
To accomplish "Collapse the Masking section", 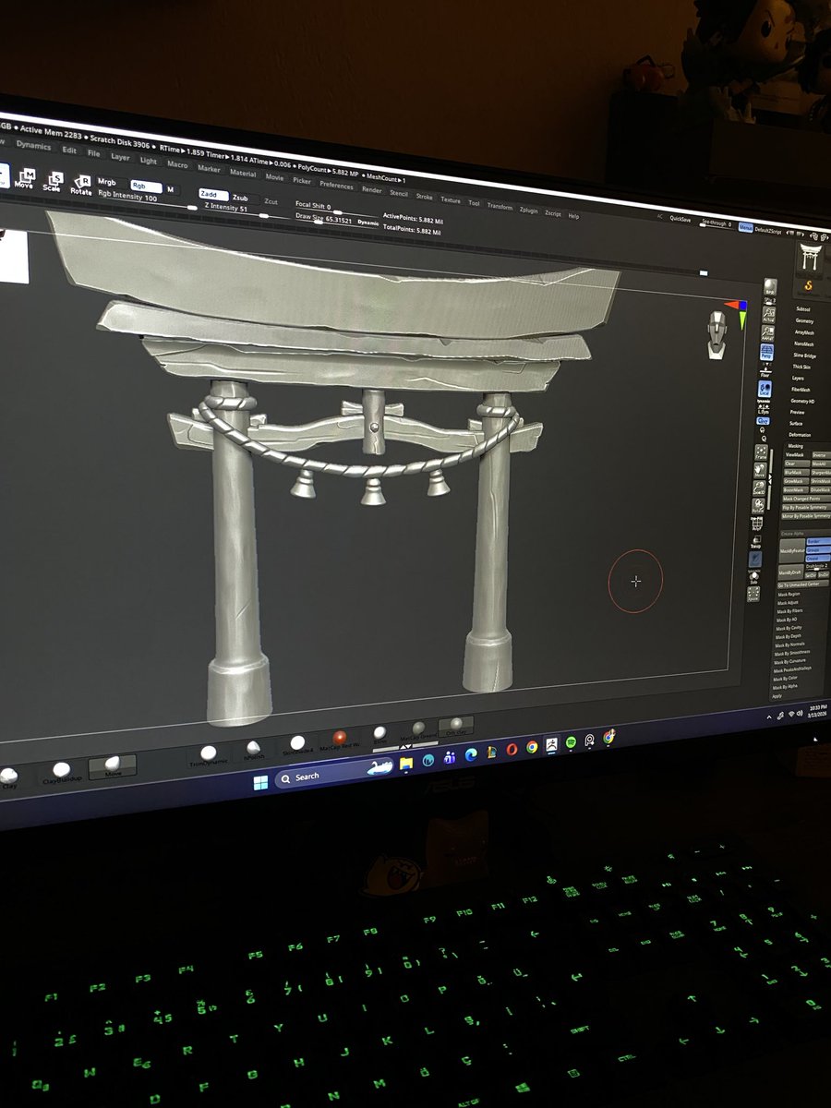I will pyautogui.click(x=795, y=446).
